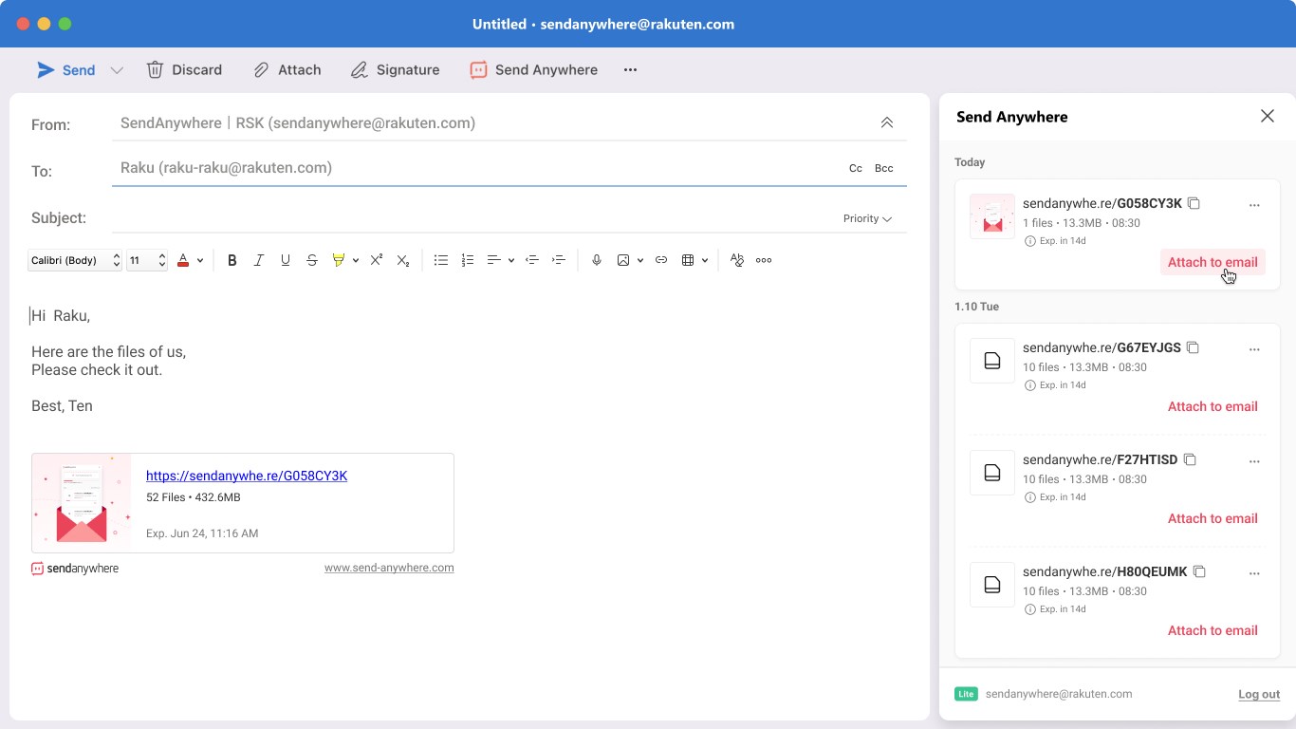The width and height of the screenshot is (1296, 729).
Task: Click the F27HTISD file icon
Action: (992, 473)
